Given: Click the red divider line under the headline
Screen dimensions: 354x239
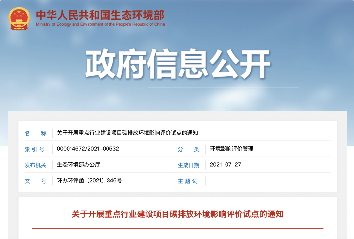Looking at the screenshot, I should point(177,228).
